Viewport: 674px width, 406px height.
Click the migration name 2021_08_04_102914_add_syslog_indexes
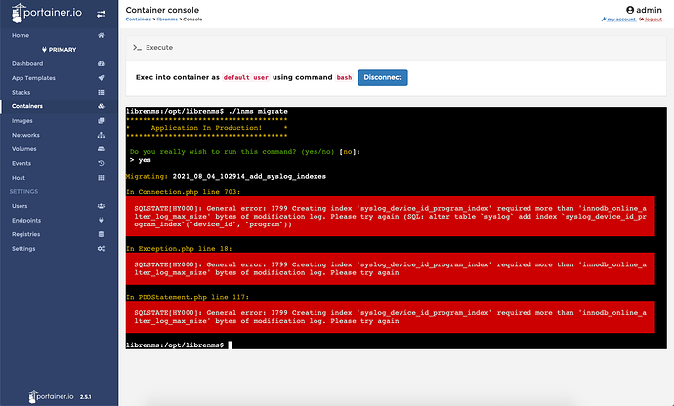coord(249,176)
